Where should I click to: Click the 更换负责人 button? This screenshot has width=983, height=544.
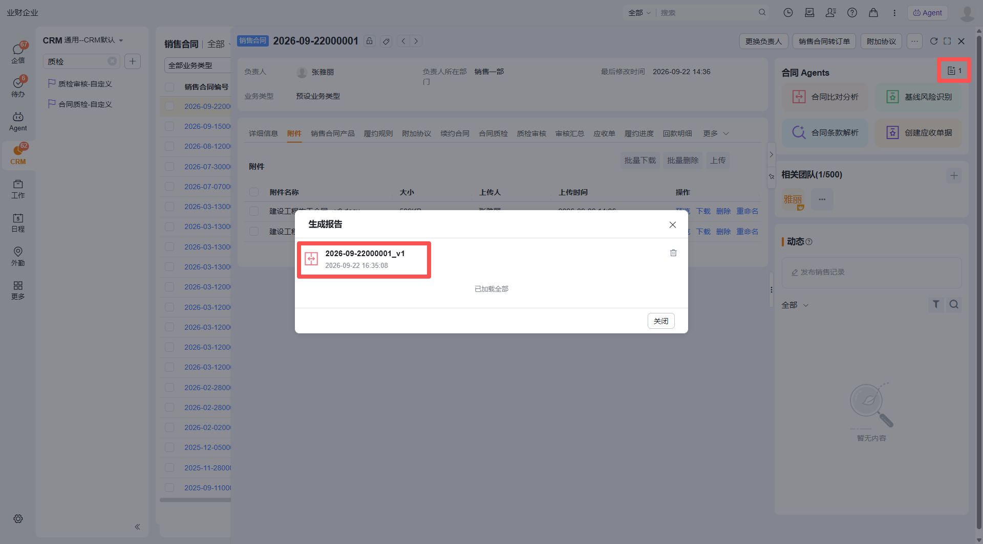[763, 41]
